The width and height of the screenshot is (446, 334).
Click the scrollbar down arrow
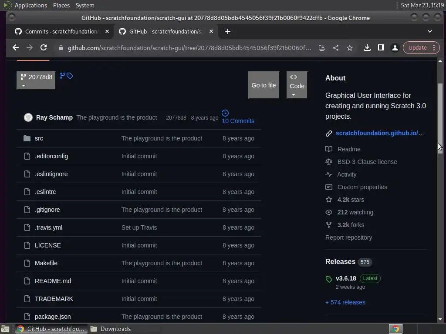440,319
